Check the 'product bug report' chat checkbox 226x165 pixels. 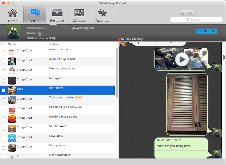click(3, 62)
